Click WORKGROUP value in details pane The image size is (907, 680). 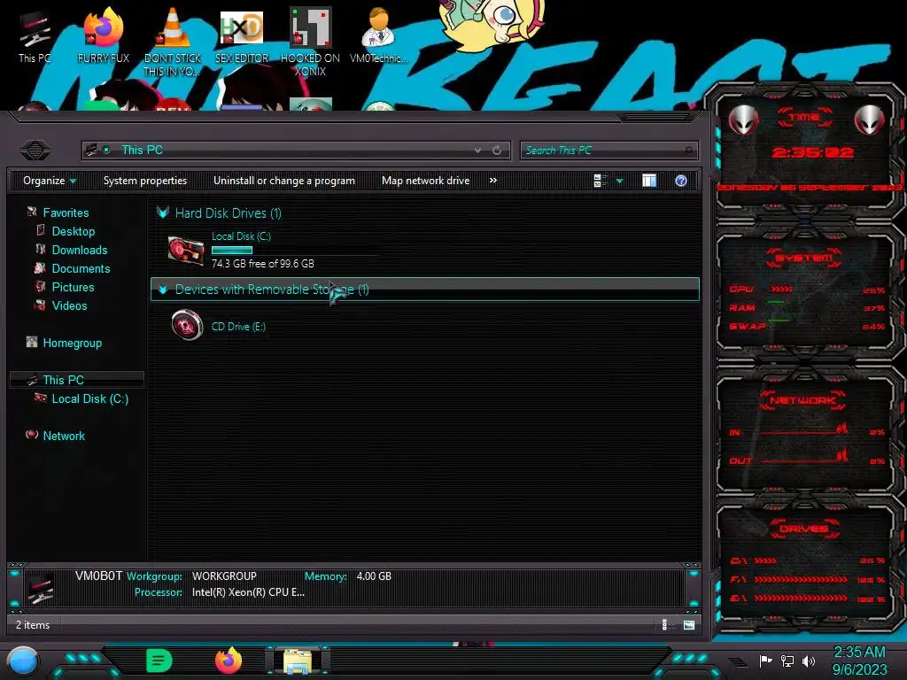tap(224, 576)
